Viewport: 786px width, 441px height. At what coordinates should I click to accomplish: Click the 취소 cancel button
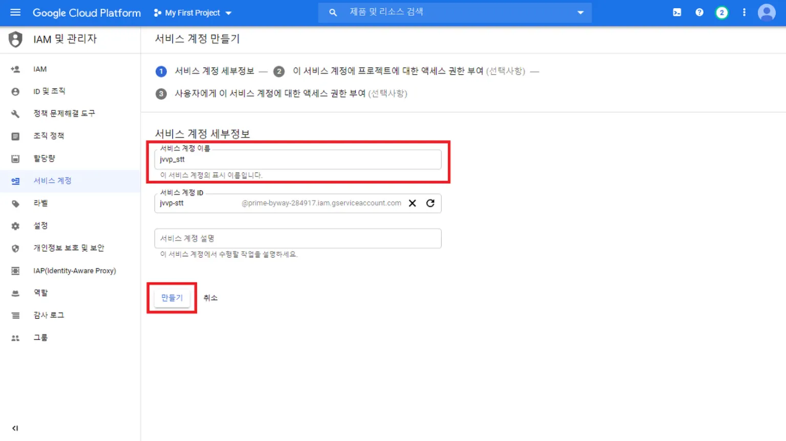click(210, 298)
